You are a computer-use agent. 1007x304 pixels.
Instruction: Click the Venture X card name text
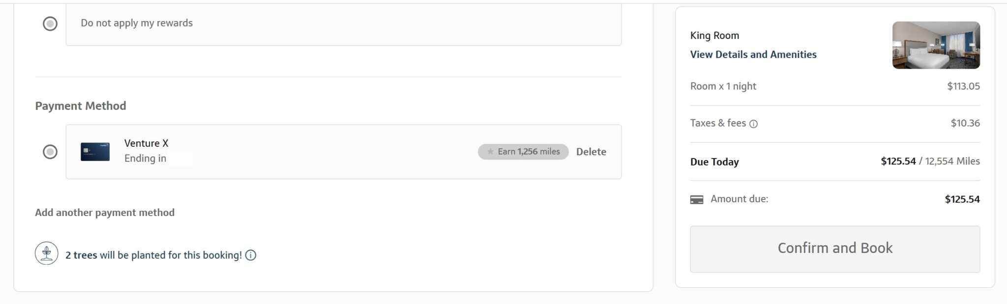coord(147,143)
